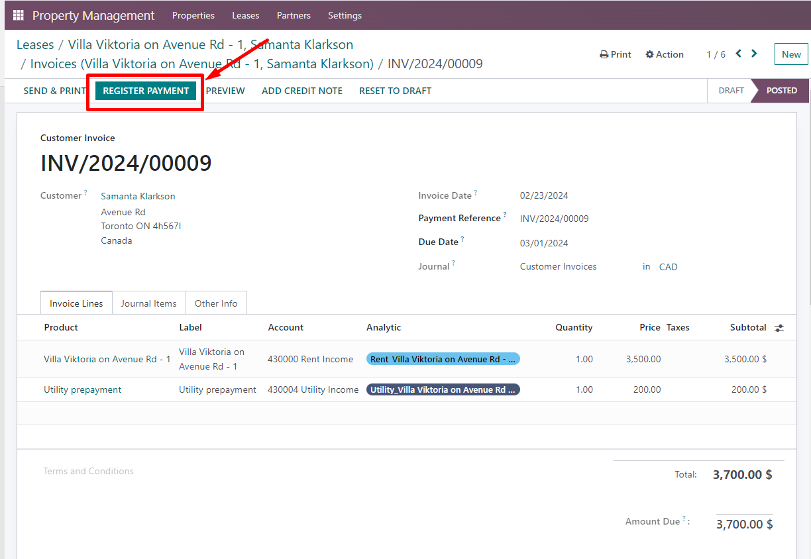Click help question mark beside Customer label
The image size is (811, 559).
pos(85,193)
